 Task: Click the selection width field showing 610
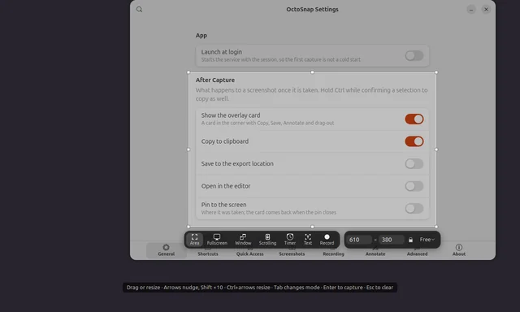(x=359, y=240)
